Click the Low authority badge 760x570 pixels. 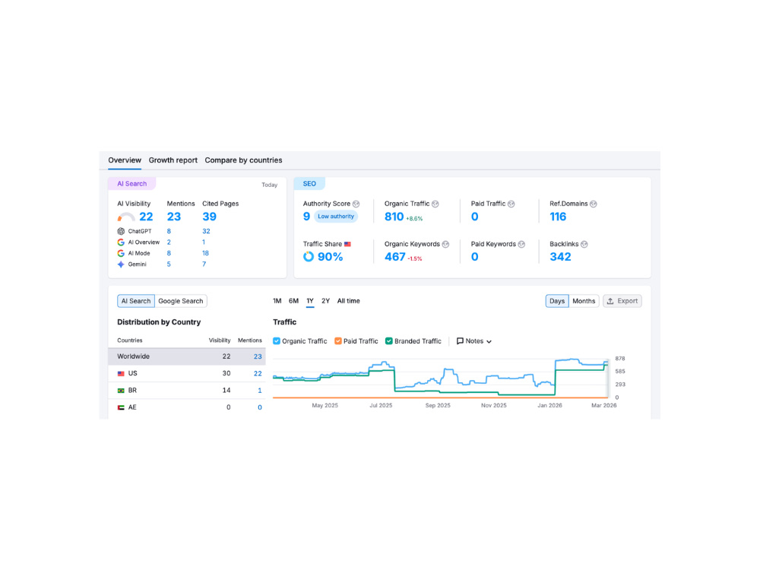[336, 217]
